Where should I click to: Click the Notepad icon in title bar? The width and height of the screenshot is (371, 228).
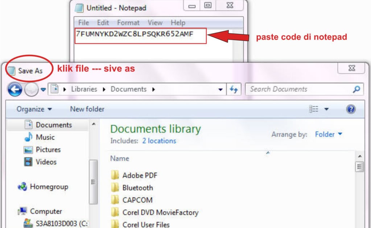tap(79, 8)
